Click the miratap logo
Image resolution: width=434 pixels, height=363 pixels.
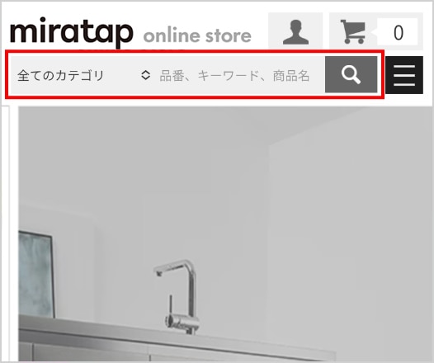click(72, 32)
